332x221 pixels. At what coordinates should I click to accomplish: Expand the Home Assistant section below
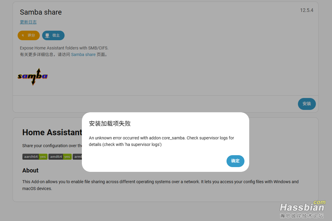(52, 132)
